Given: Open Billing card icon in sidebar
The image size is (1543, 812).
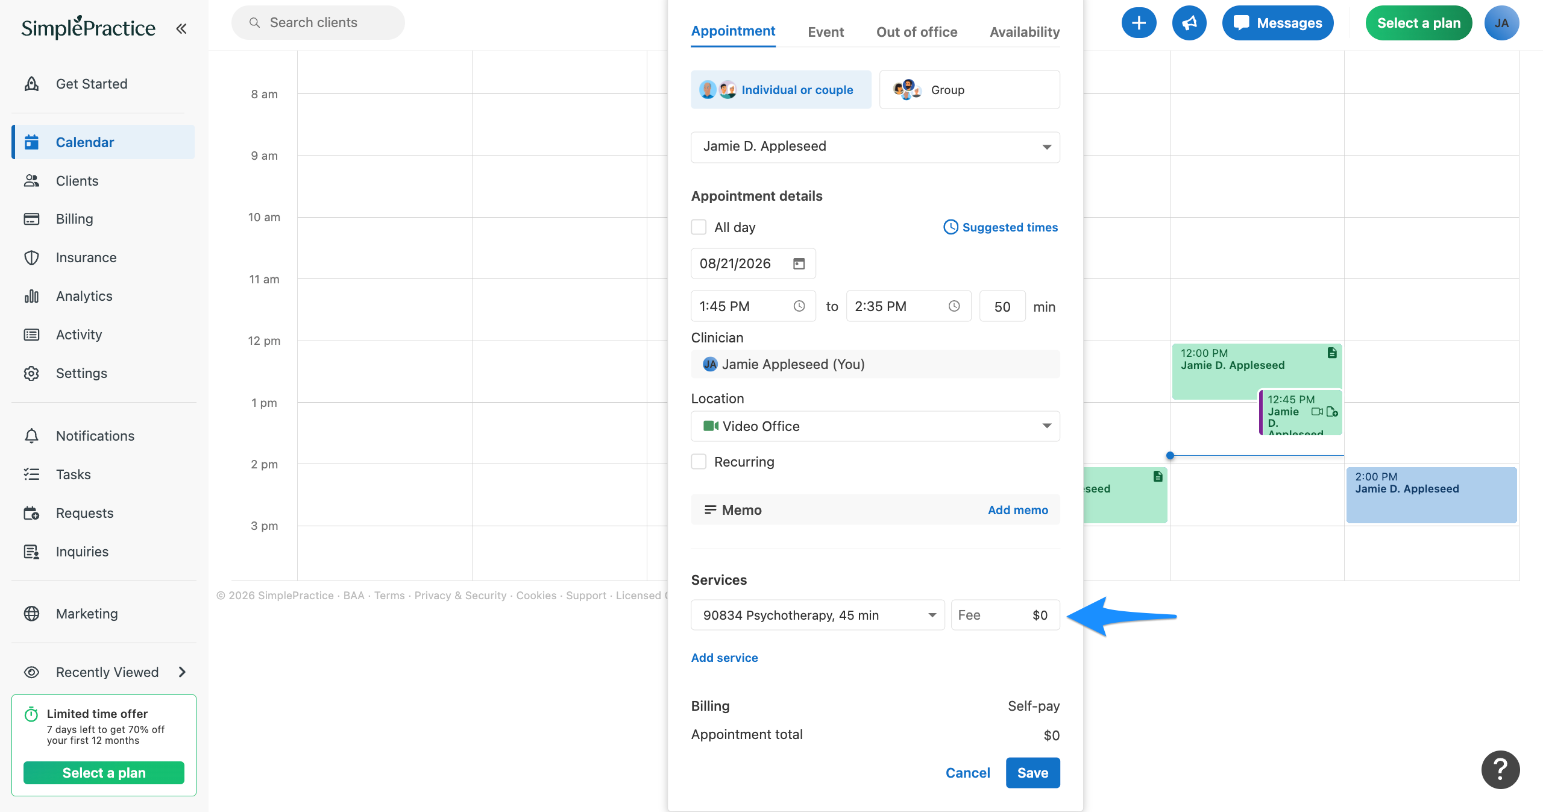Looking at the screenshot, I should [x=31, y=219].
